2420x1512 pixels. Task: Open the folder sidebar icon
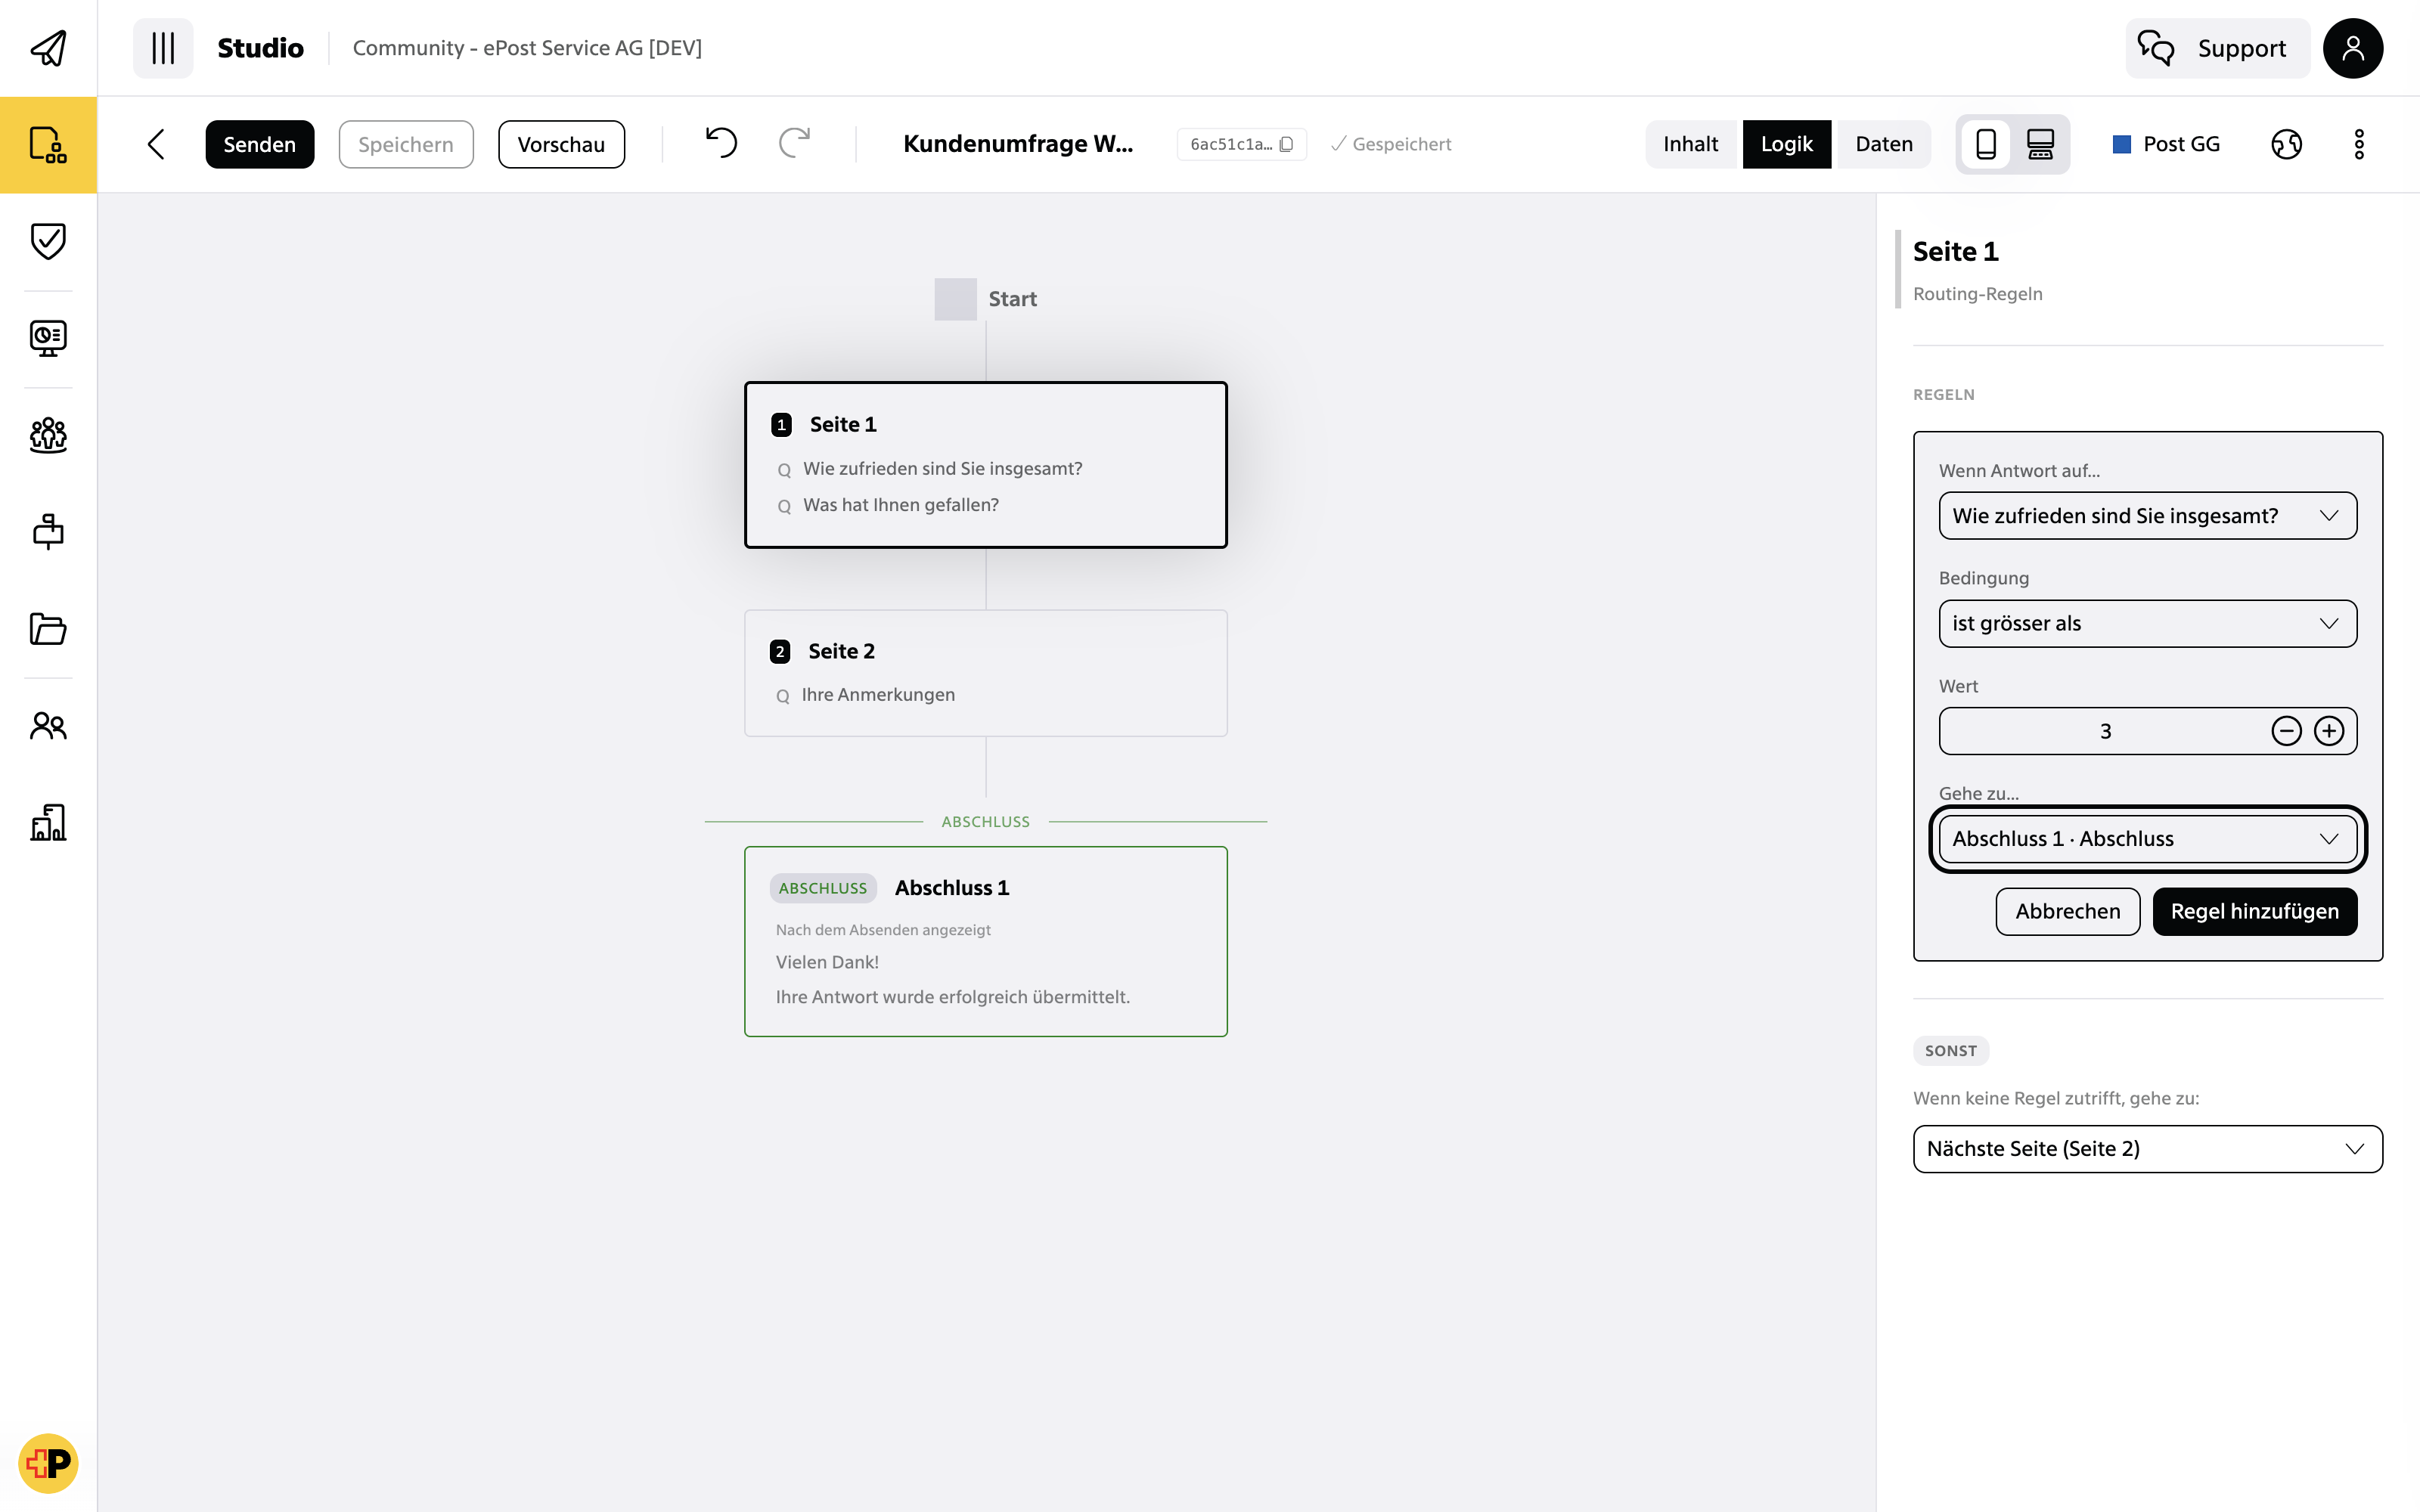(48, 628)
